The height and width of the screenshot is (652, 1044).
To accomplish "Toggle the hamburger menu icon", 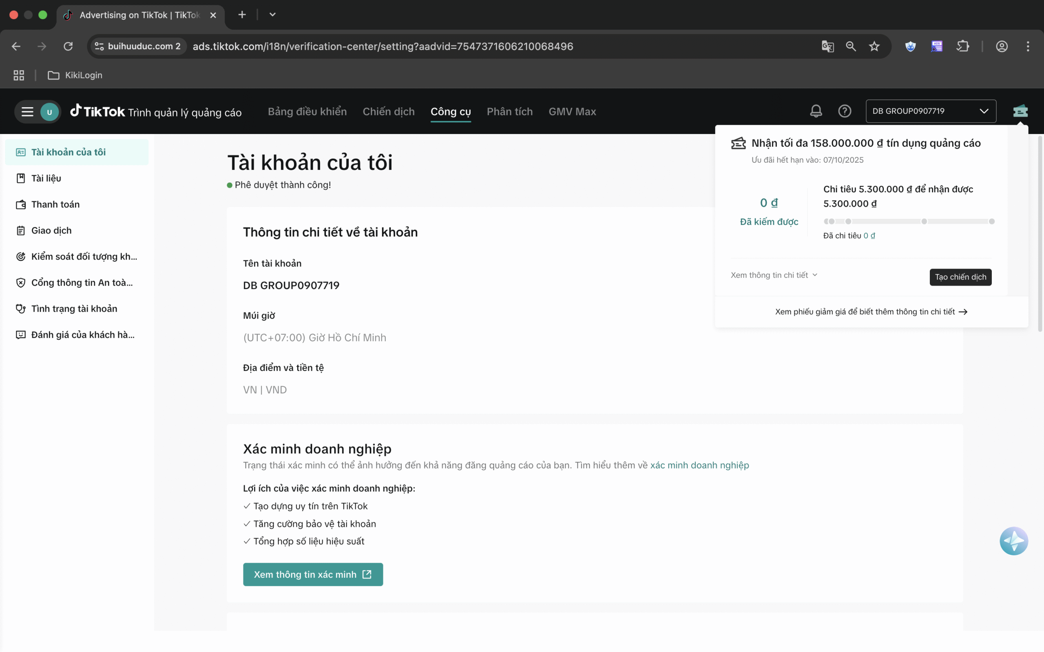I will pyautogui.click(x=27, y=112).
